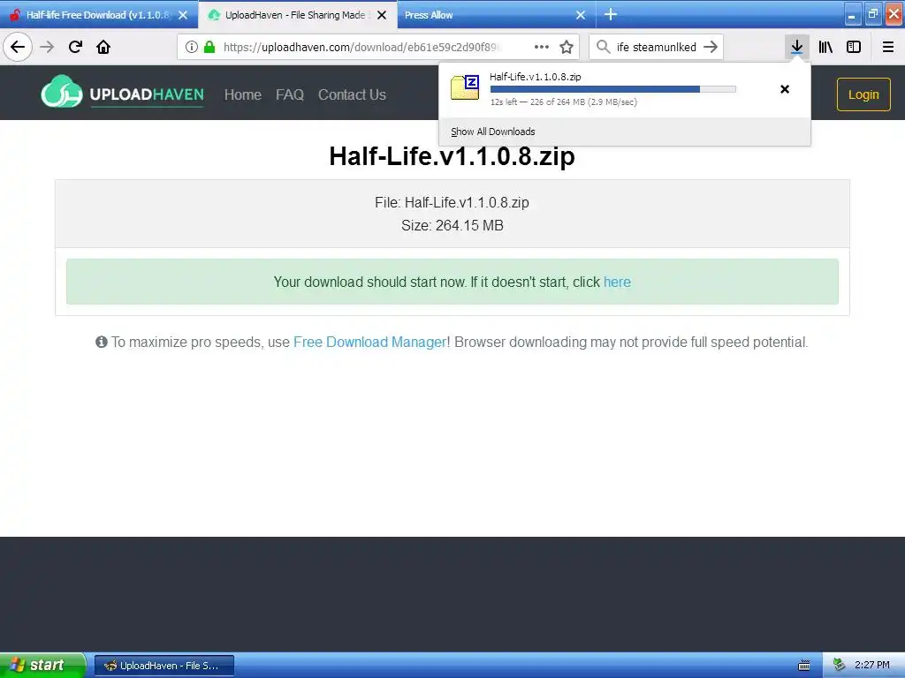Click the Login button
The height and width of the screenshot is (678, 905).
point(863,94)
